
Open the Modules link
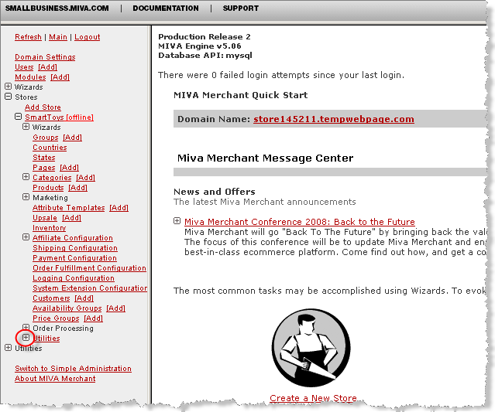pos(30,77)
